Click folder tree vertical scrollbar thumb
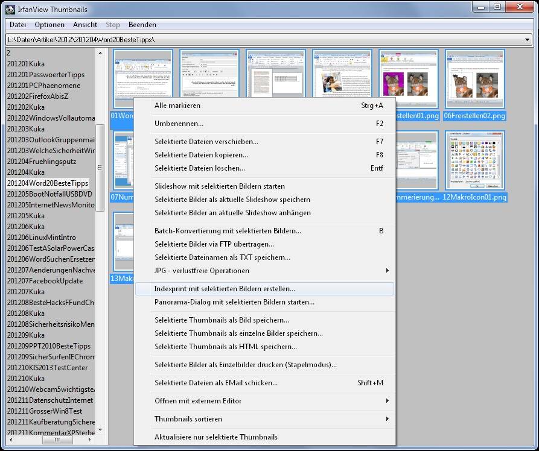539x451 pixels. coord(100,168)
